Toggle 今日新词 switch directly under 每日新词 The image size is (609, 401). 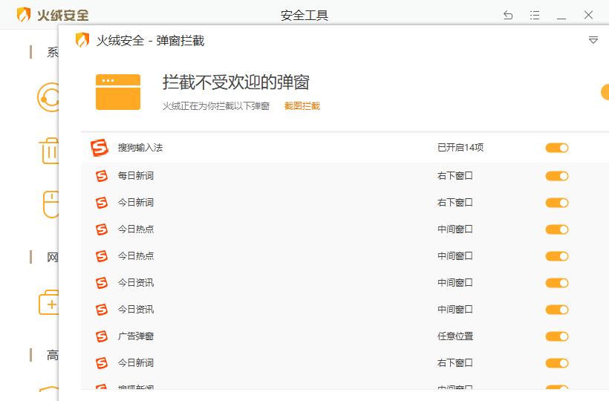pos(557,203)
